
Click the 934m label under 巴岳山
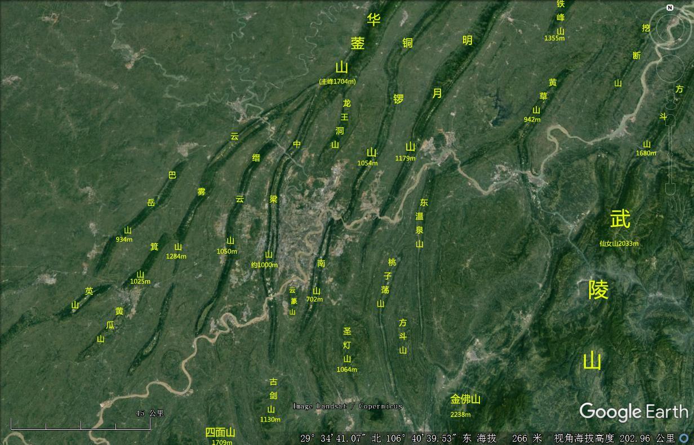point(124,239)
